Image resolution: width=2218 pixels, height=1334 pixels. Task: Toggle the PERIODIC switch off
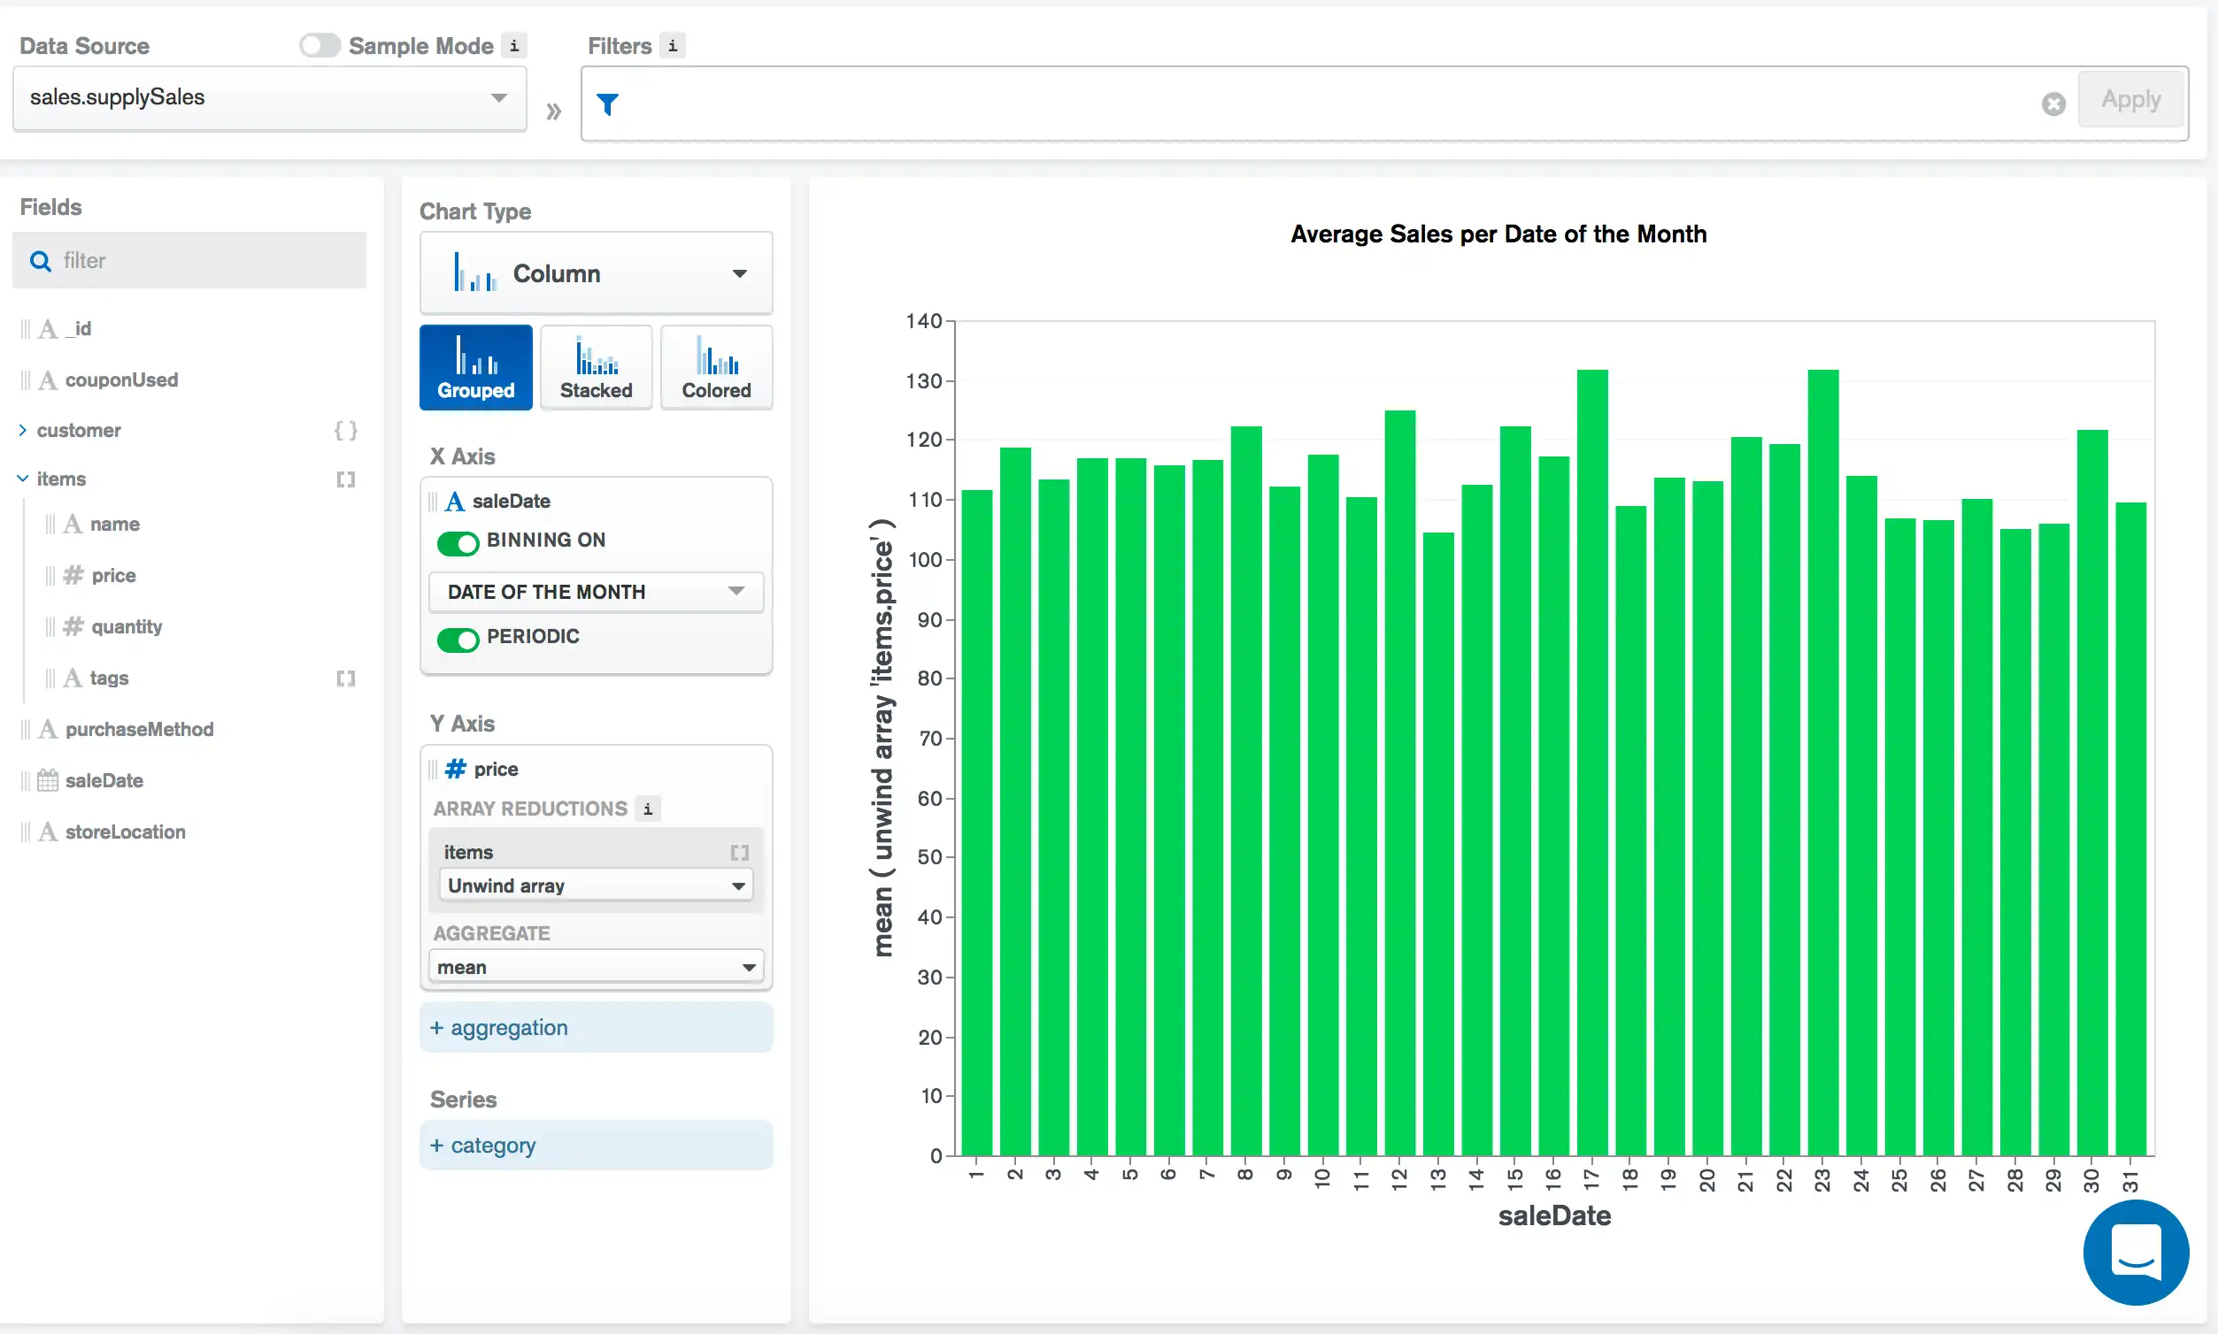pyautogui.click(x=458, y=635)
